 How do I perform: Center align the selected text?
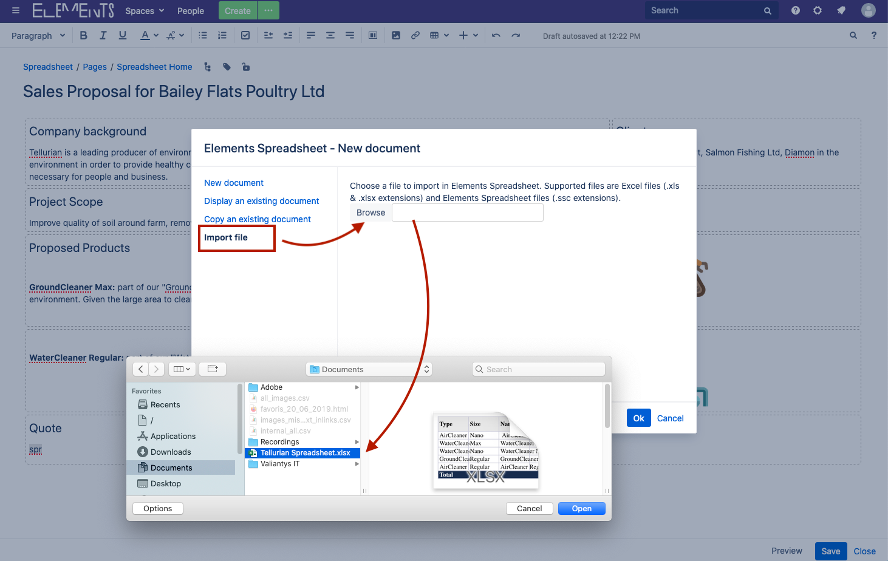pos(330,35)
